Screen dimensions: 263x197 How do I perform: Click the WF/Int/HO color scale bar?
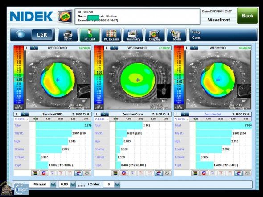[x=179, y=78]
